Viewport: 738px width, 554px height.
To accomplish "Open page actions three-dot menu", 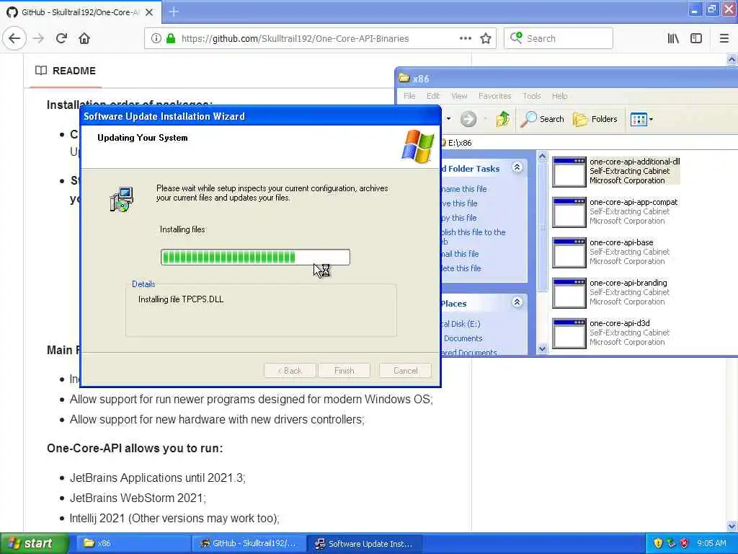I will (x=466, y=39).
